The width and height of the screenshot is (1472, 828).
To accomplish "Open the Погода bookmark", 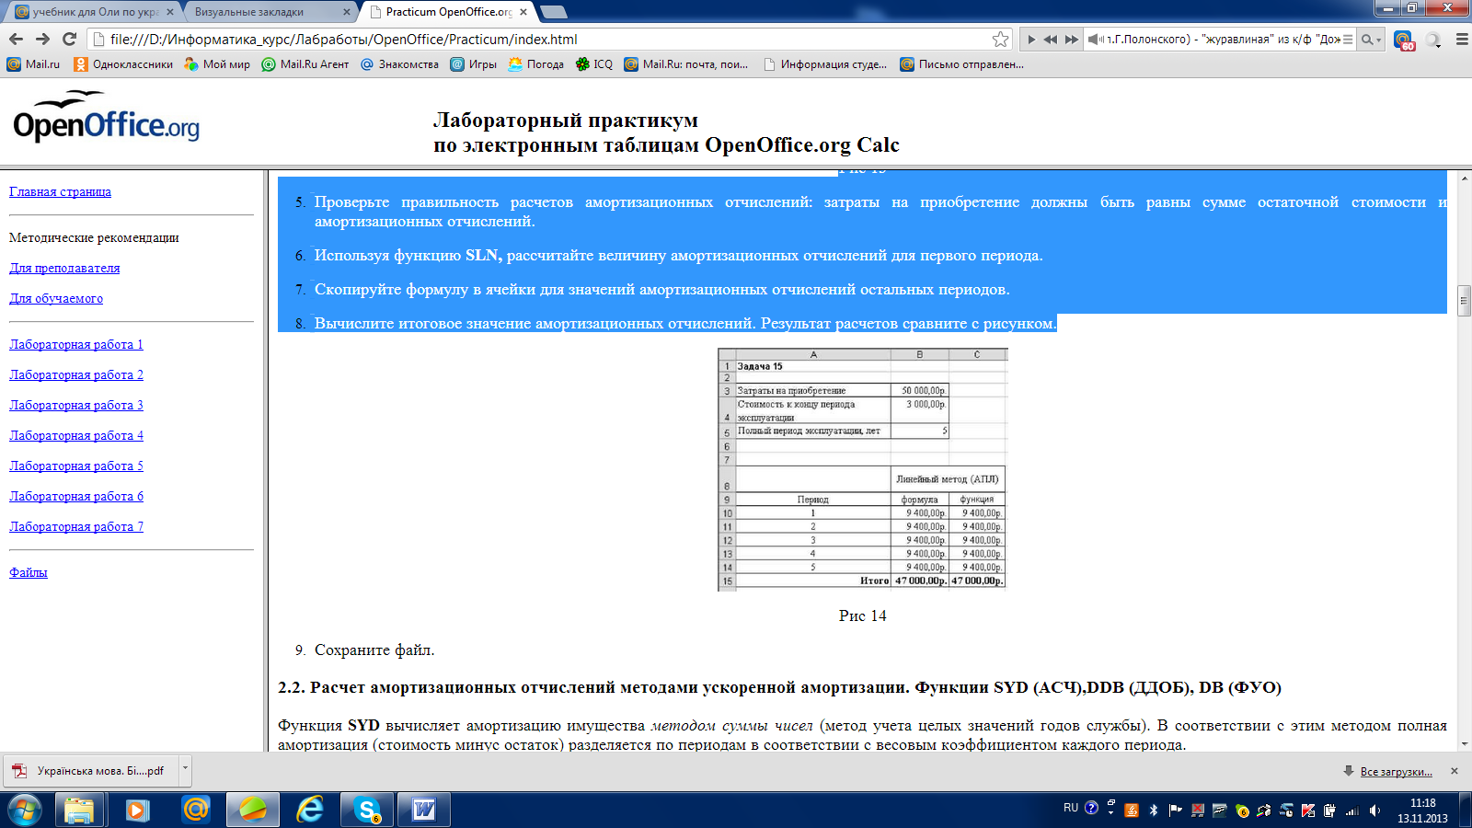I will point(535,64).
